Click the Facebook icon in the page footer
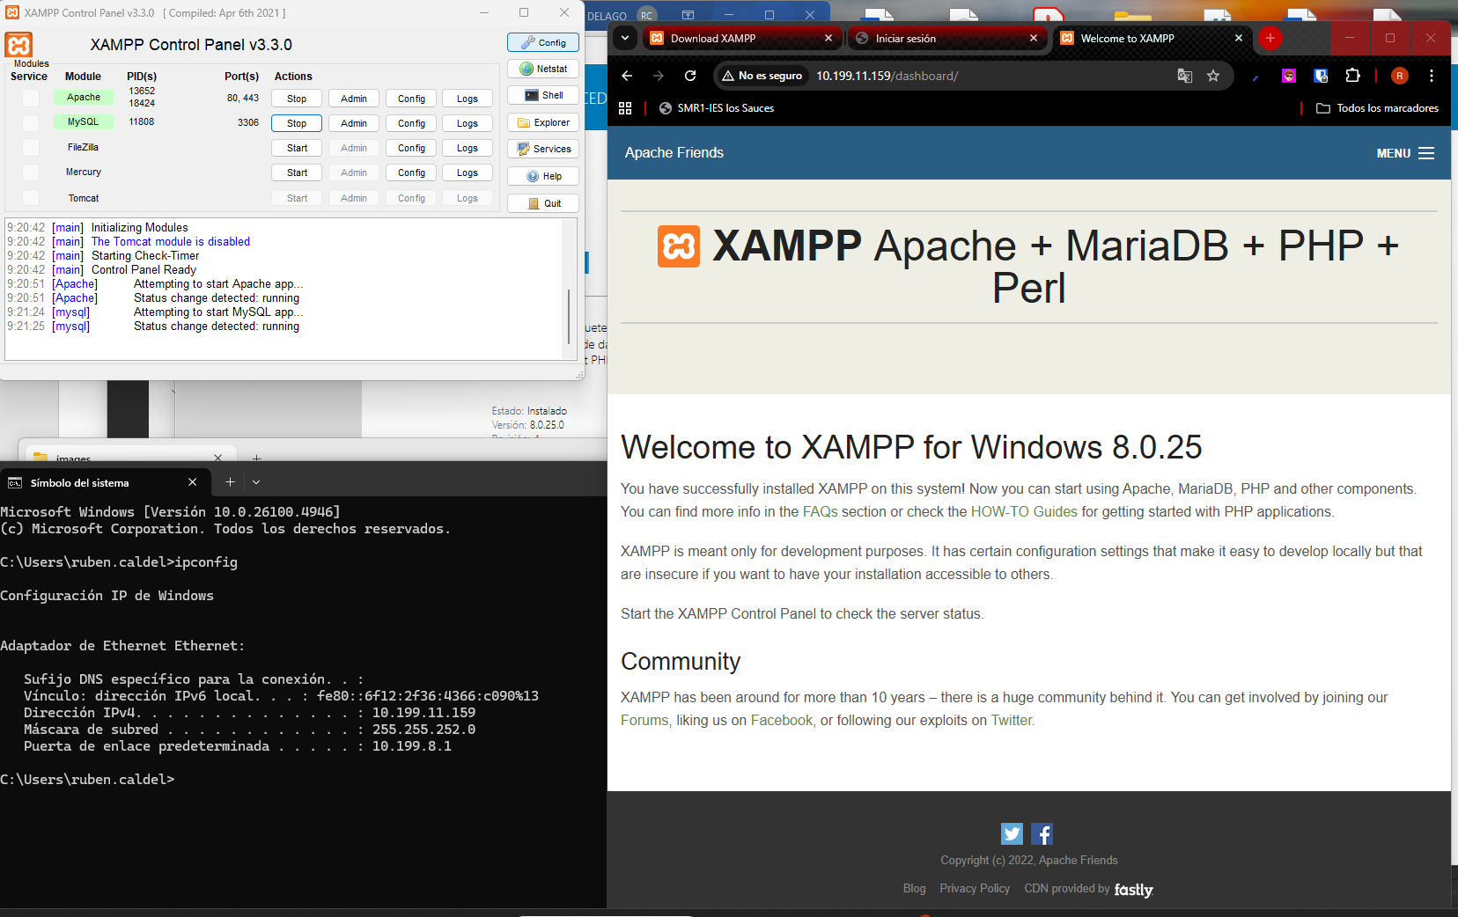Screen dimensions: 1458x917 tap(1042, 833)
